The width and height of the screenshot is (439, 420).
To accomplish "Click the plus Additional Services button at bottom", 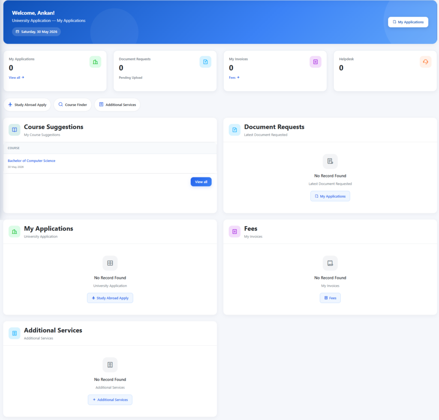I will click(110, 400).
